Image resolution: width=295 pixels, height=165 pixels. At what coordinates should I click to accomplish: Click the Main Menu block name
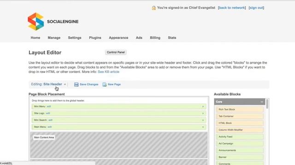pos(40,127)
